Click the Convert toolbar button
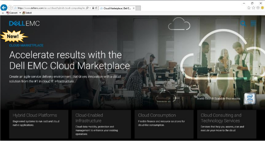Screen dimensions: 265x141 pyautogui.click(x=12, y=13)
